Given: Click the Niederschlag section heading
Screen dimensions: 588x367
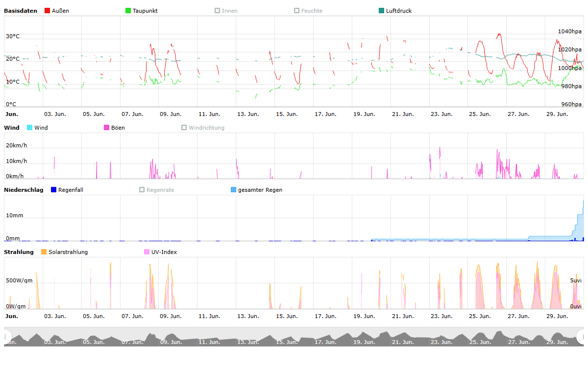Looking at the screenshot, I should click(x=24, y=190).
